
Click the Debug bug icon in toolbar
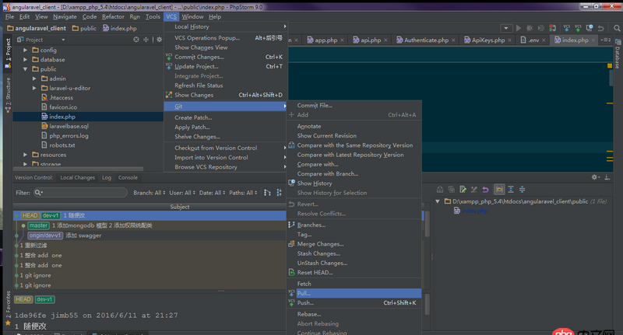[530, 28]
